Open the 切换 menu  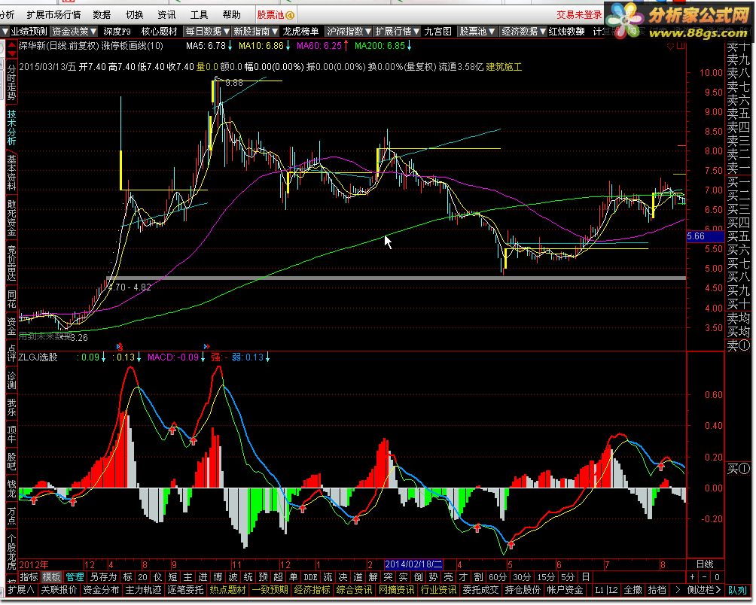(x=135, y=15)
